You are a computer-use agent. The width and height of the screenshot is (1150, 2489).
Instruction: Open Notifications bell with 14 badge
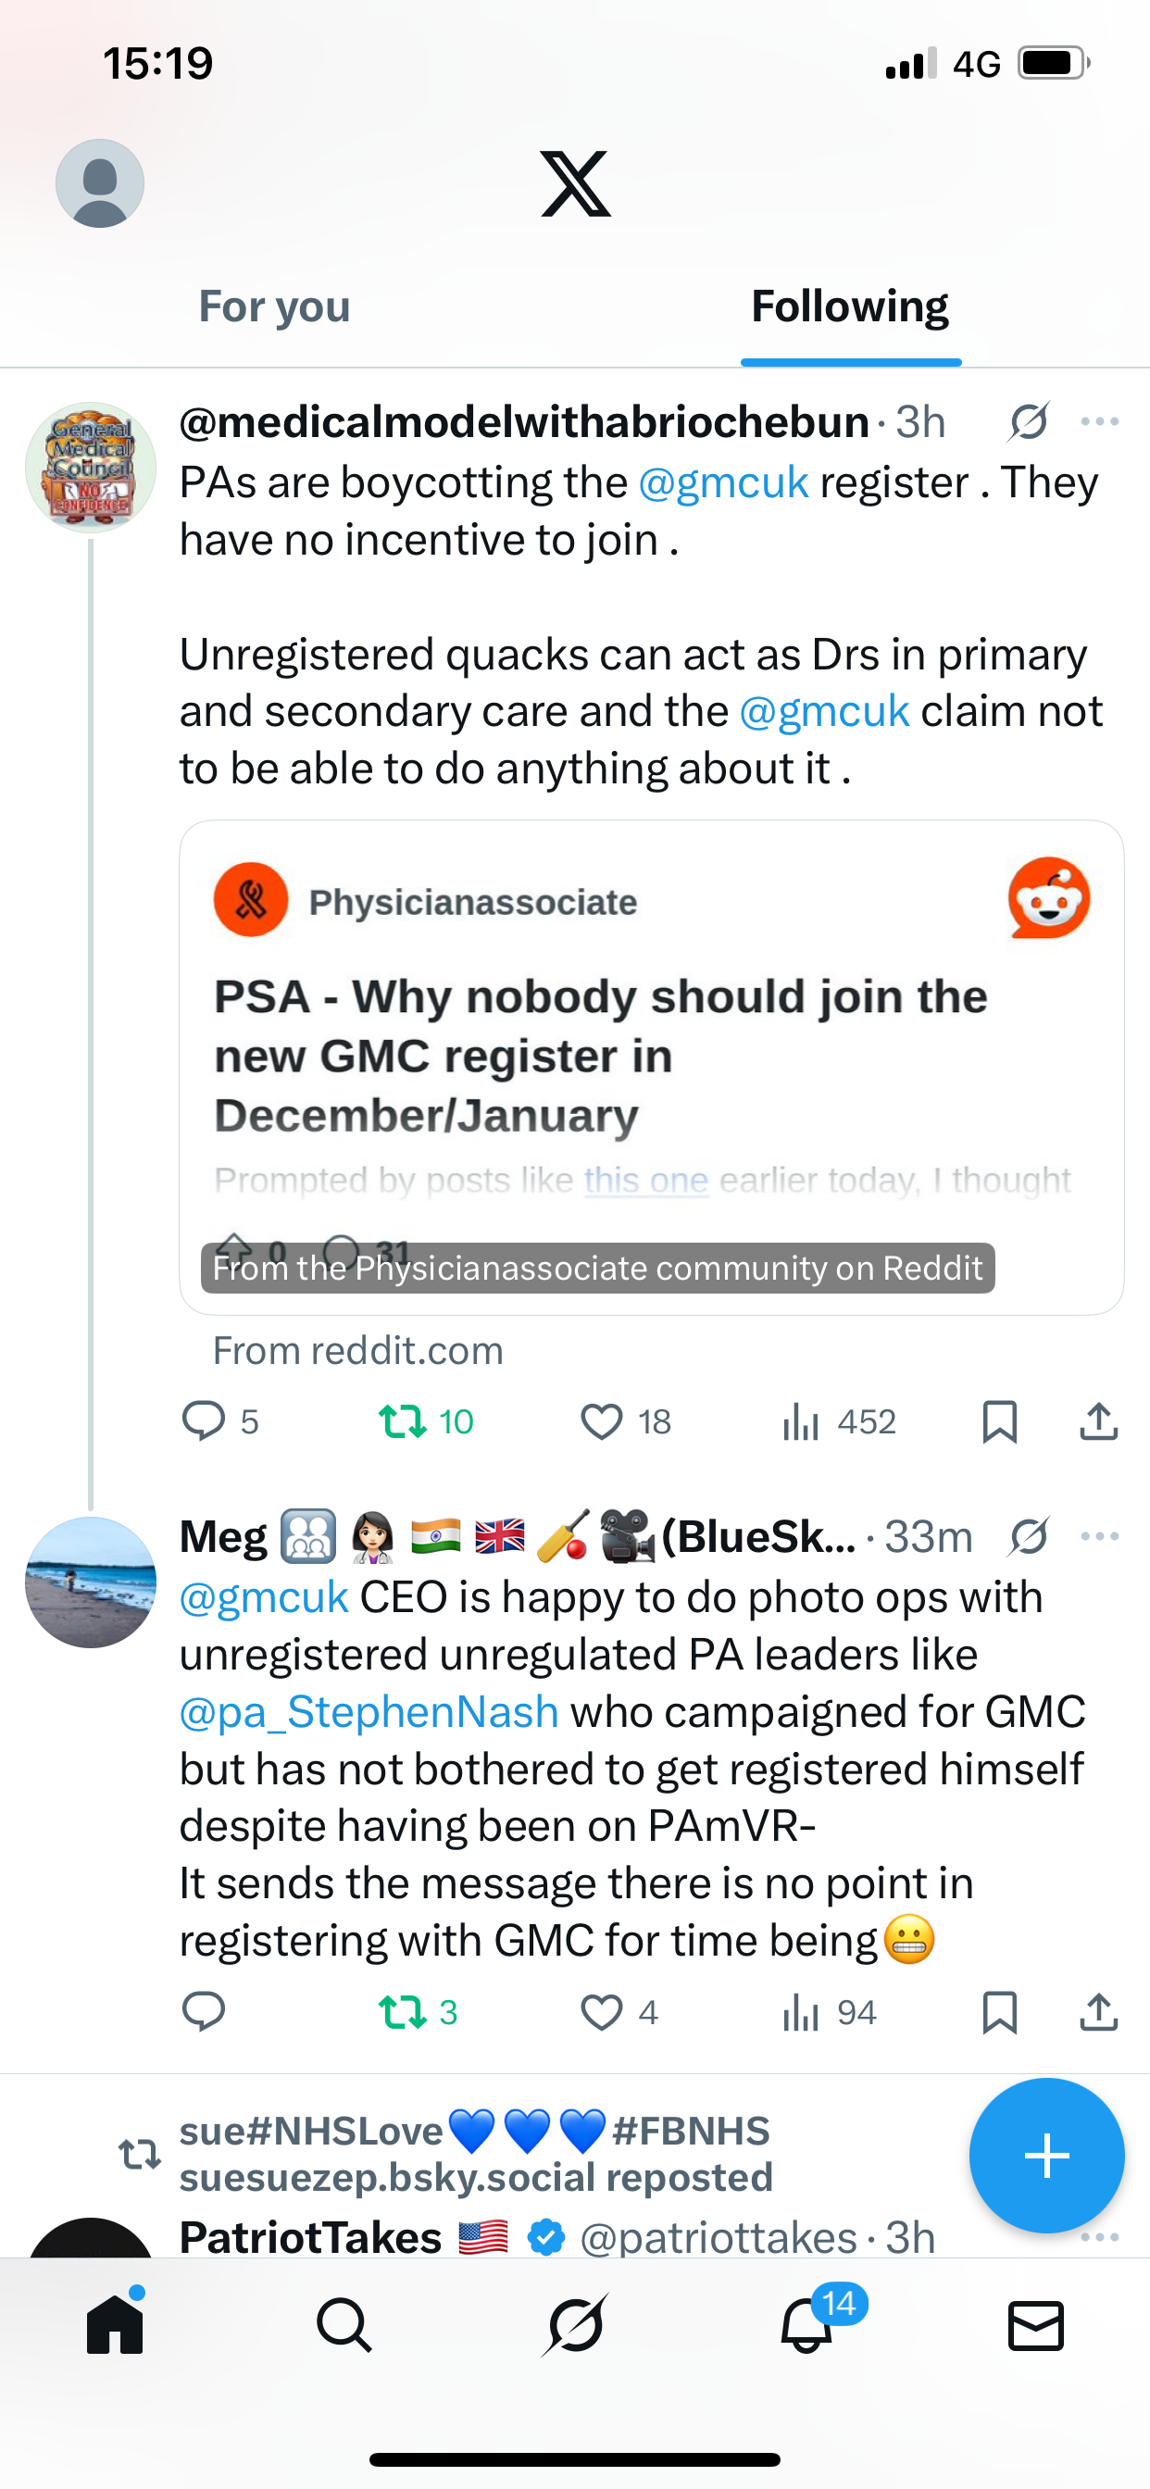coord(806,2325)
